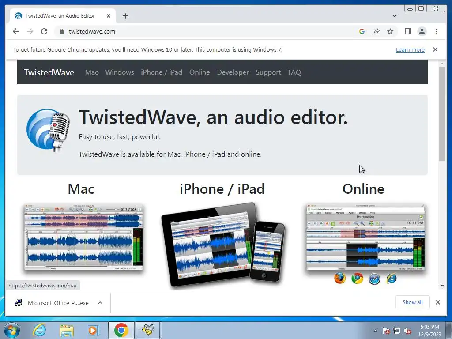Image resolution: width=452 pixels, height=339 pixels.
Task: Click the Firefox browser icon
Action: click(x=340, y=279)
